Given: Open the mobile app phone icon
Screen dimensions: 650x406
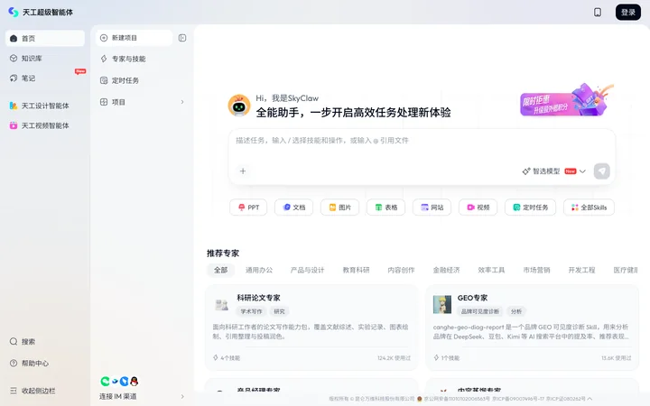Looking at the screenshot, I should coord(598,12).
